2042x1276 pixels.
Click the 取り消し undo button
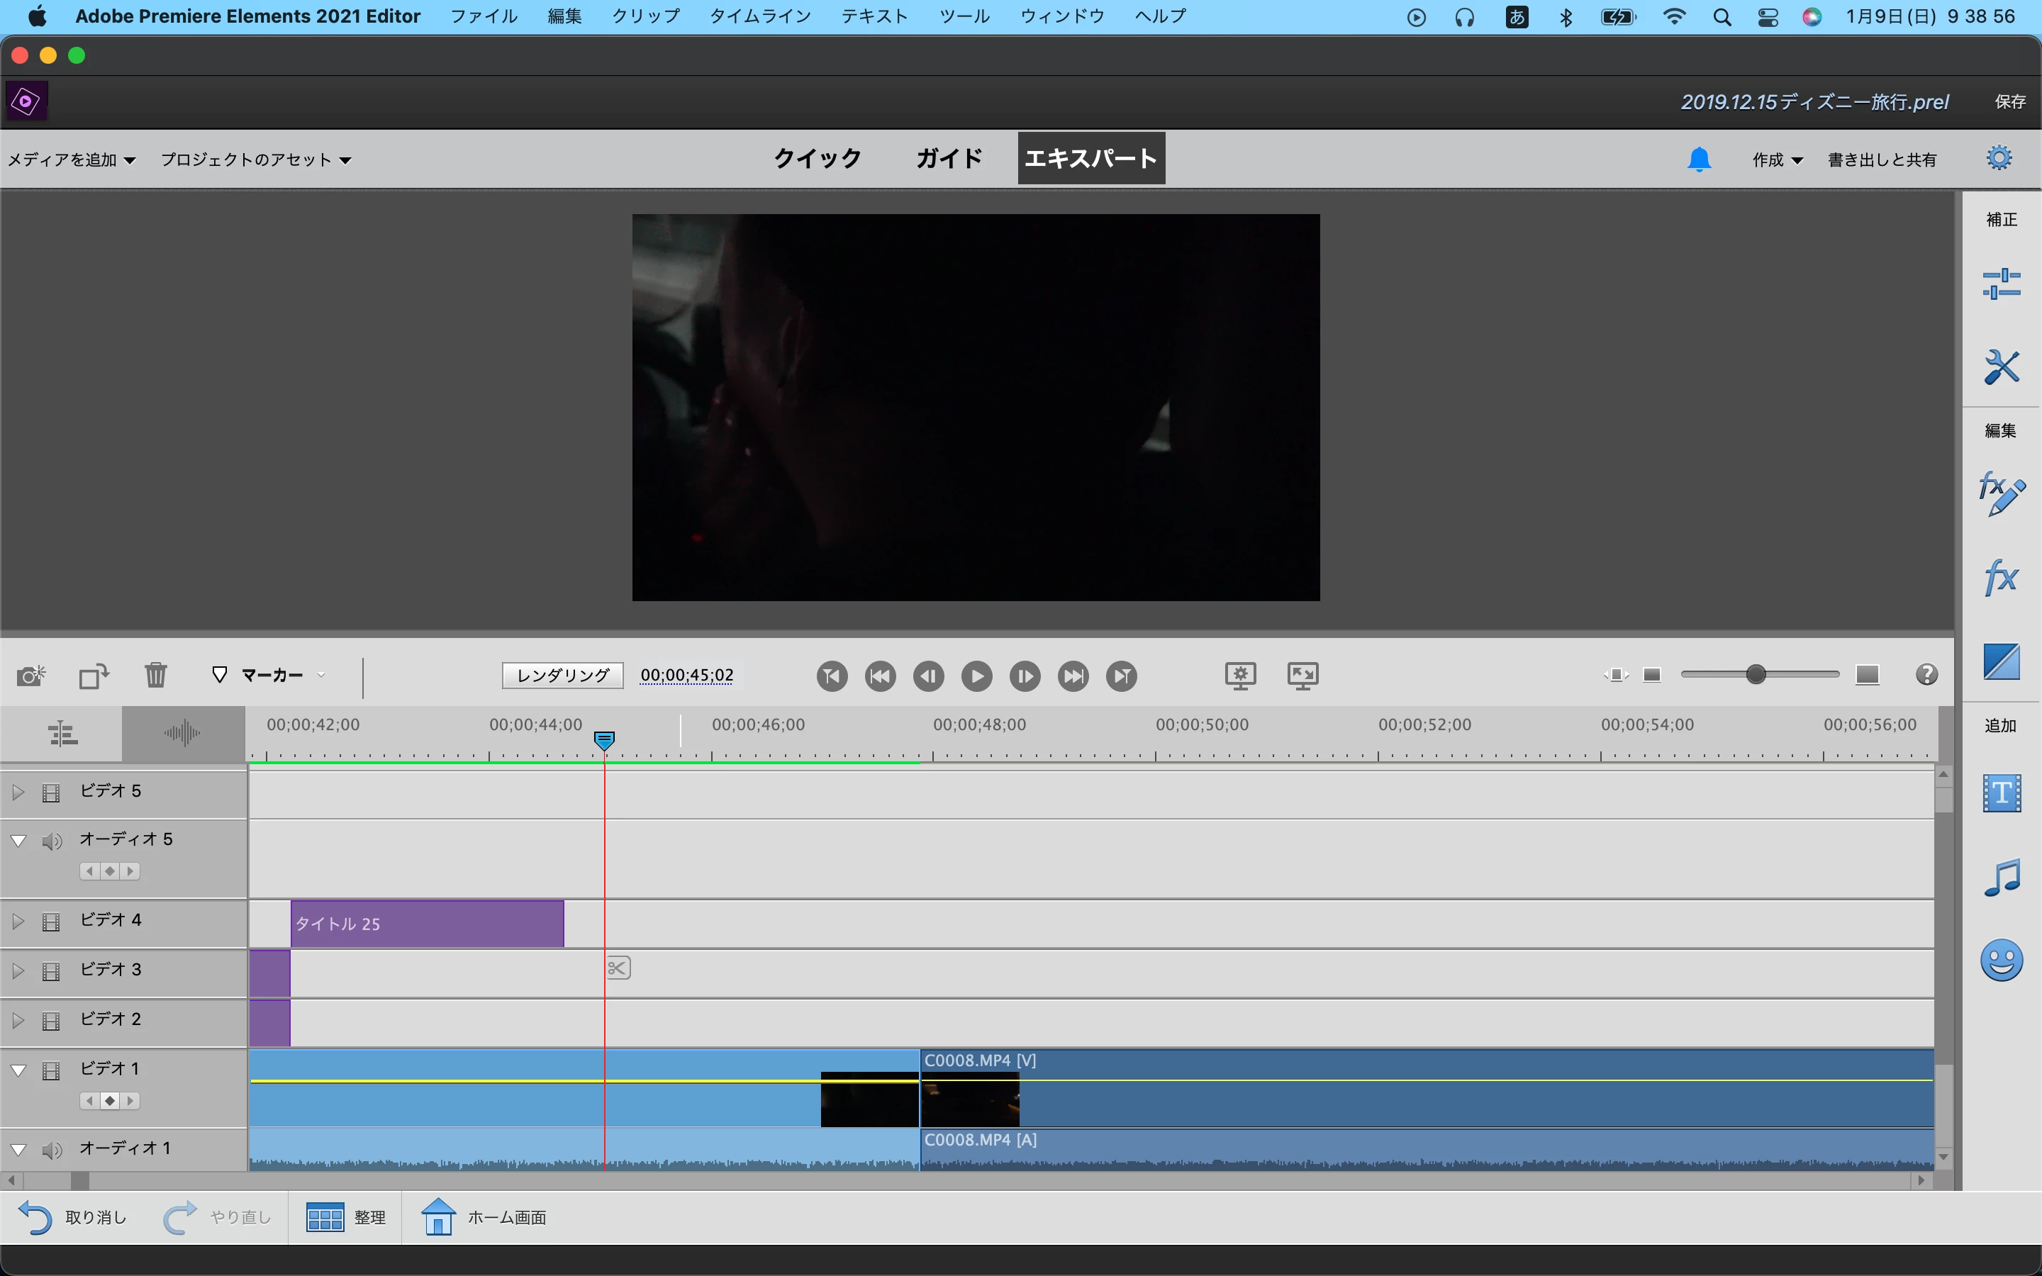(72, 1217)
